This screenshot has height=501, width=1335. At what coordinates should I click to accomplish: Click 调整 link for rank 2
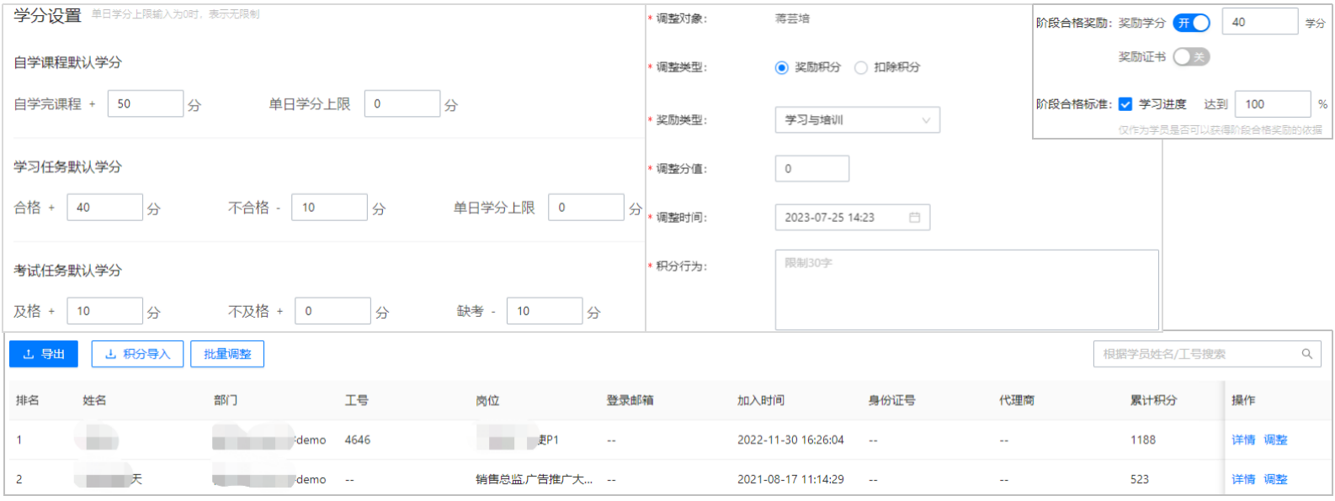pyautogui.click(x=1275, y=479)
